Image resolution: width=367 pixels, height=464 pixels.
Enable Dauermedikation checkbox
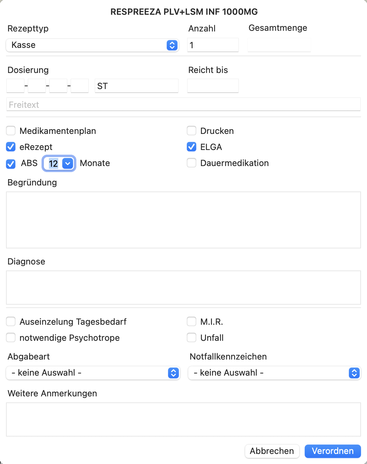point(192,163)
